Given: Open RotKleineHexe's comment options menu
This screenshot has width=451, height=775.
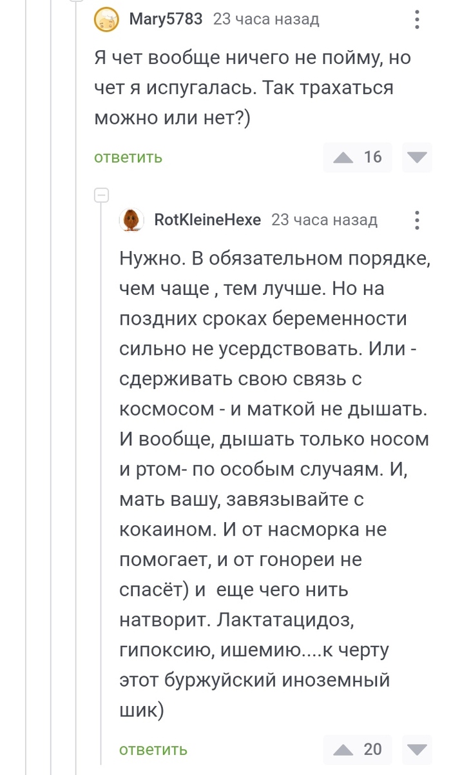Looking at the screenshot, I should [x=417, y=219].
